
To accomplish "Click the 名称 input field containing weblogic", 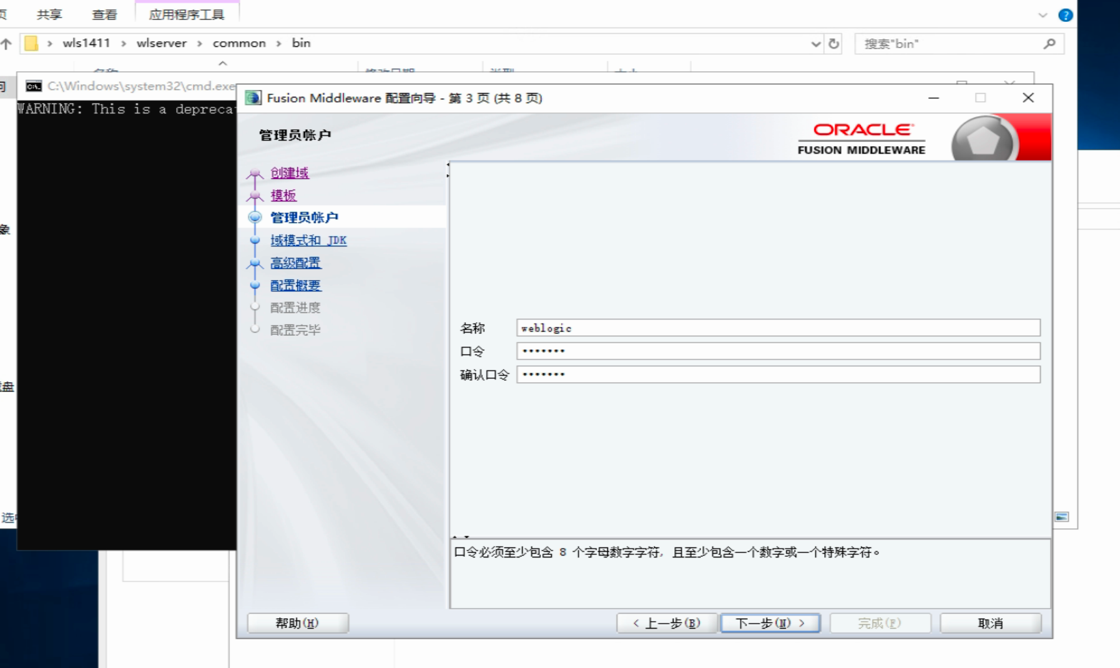I will [778, 328].
